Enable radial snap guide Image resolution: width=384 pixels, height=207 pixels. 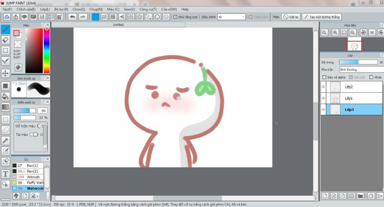click(131, 17)
